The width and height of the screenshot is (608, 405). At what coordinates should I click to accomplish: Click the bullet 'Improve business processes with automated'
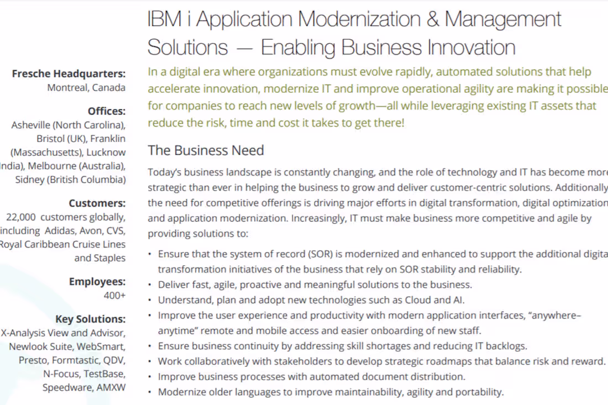(x=311, y=377)
